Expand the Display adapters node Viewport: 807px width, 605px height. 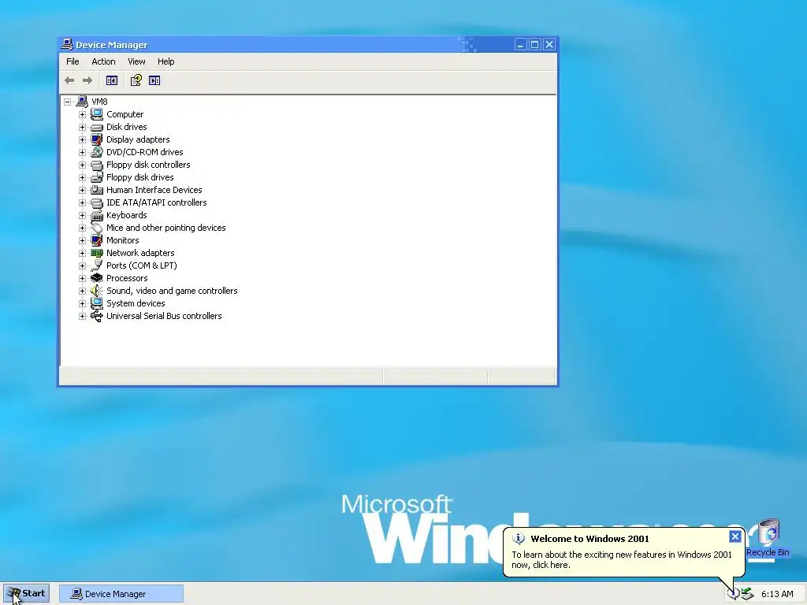click(x=82, y=139)
